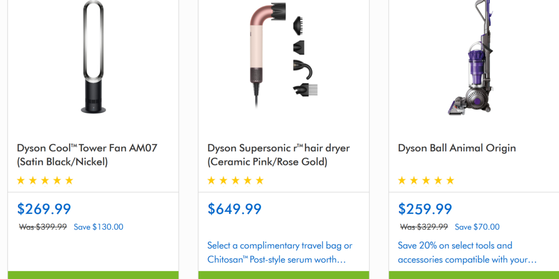Click the $649.99 hair dryer price
559x279 pixels.
pyautogui.click(x=234, y=209)
